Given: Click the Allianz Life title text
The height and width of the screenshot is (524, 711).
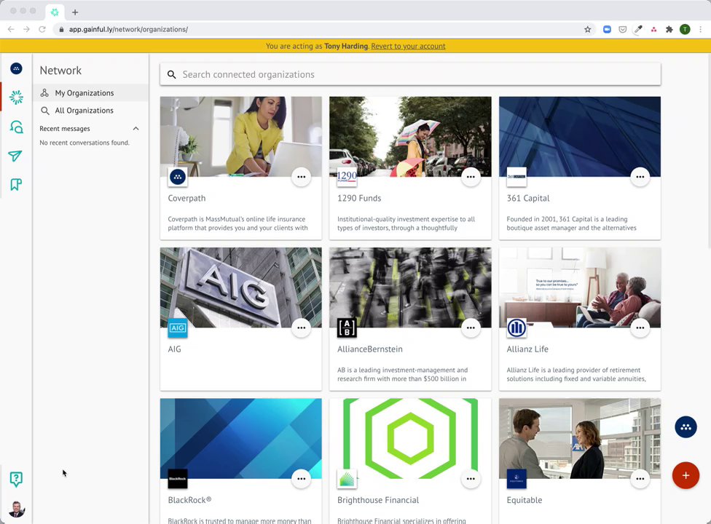Looking at the screenshot, I should 527,349.
